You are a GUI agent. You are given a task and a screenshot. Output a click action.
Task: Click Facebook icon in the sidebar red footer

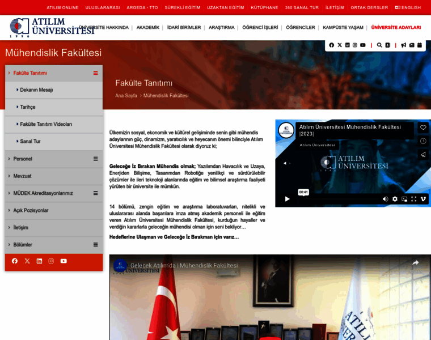point(15,261)
